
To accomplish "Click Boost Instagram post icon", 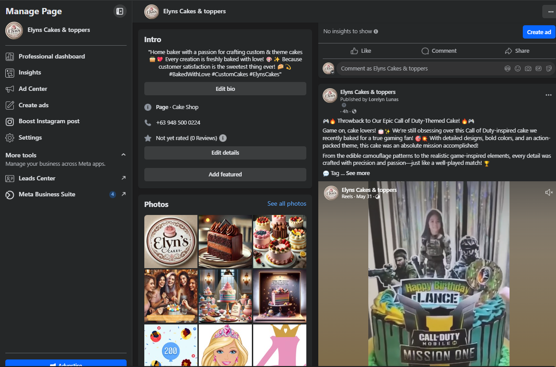I will pos(10,121).
